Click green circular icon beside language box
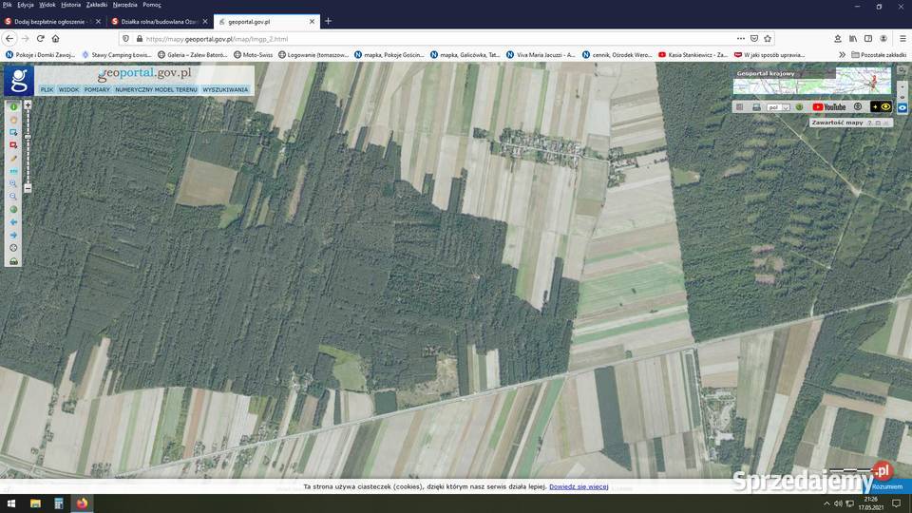The height and width of the screenshot is (513, 912). tap(799, 107)
